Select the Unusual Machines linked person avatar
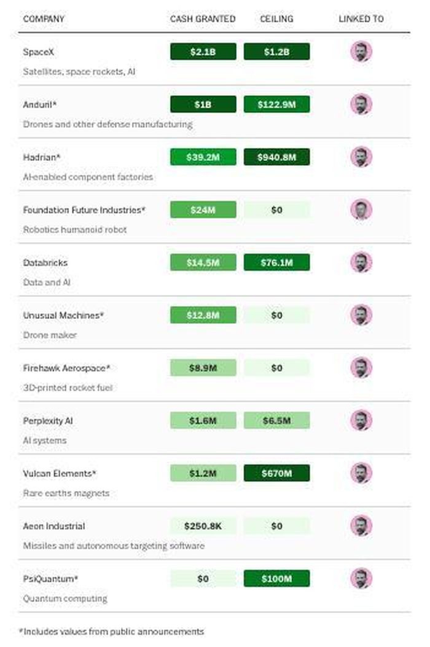 (361, 315)
